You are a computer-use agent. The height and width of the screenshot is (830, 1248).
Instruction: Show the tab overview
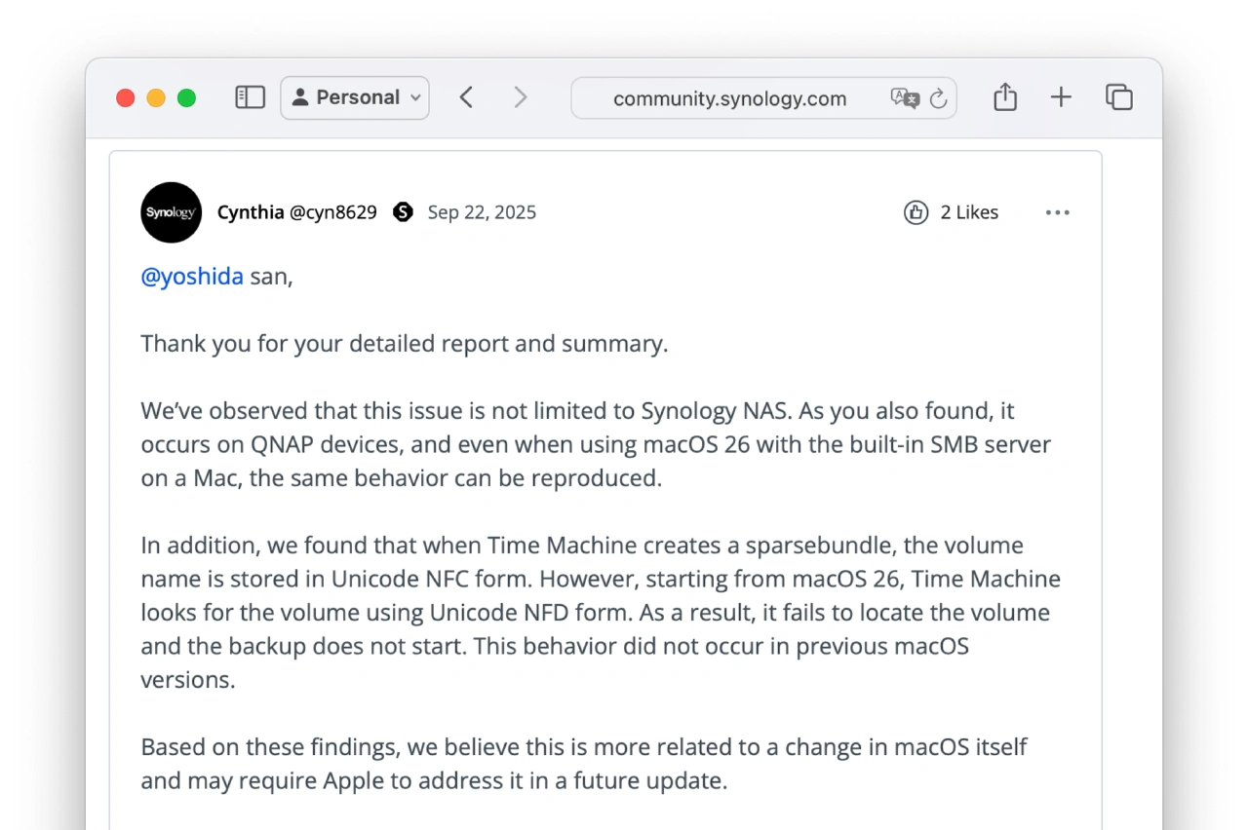(1118, 97)
